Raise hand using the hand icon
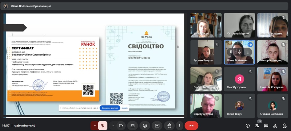The image size is (291, 131). (x=169, y=126)
